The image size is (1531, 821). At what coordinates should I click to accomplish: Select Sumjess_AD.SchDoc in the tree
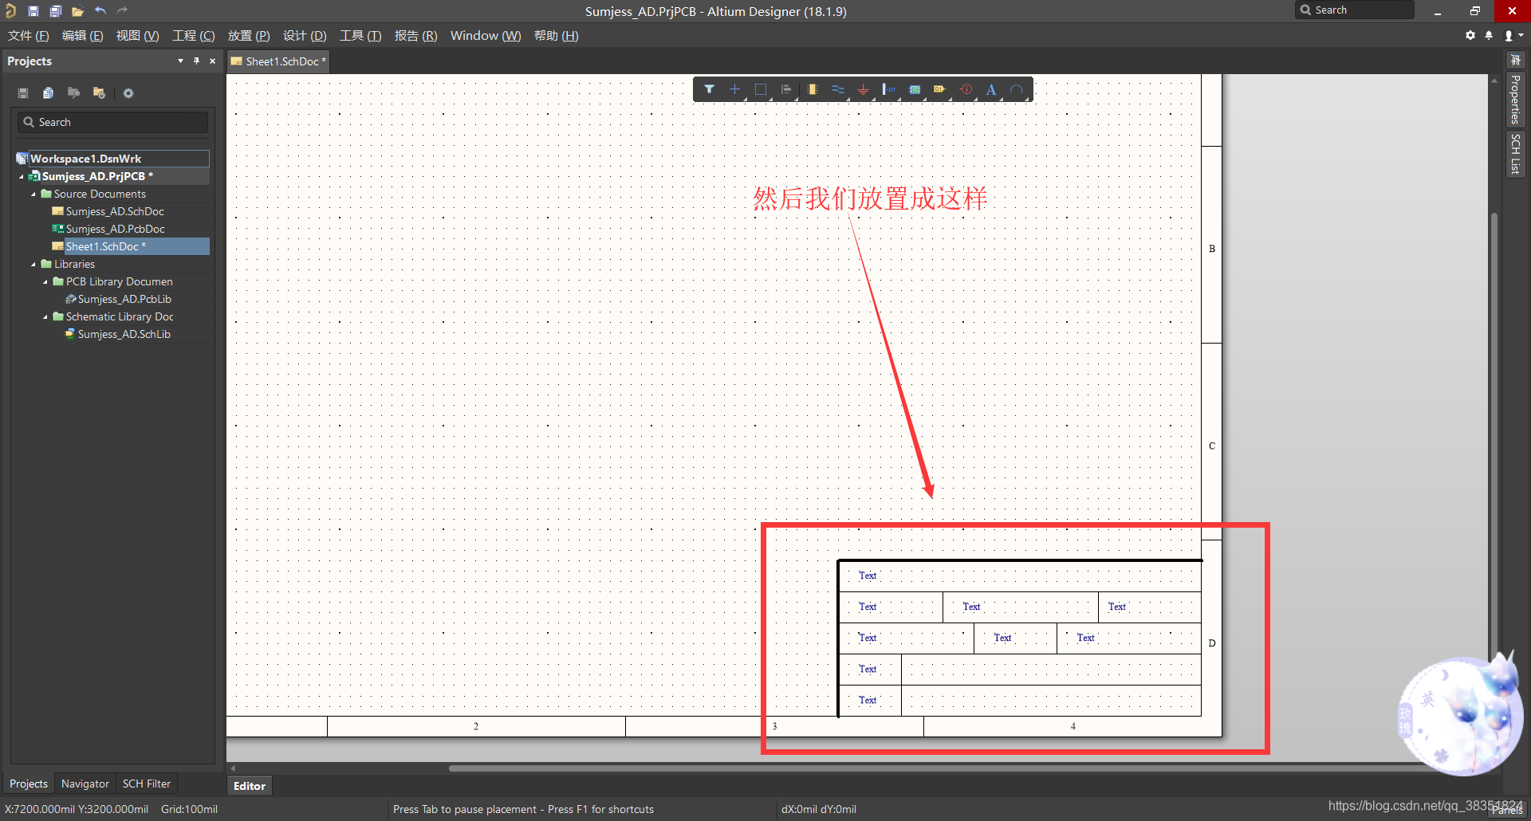[115, 211]
